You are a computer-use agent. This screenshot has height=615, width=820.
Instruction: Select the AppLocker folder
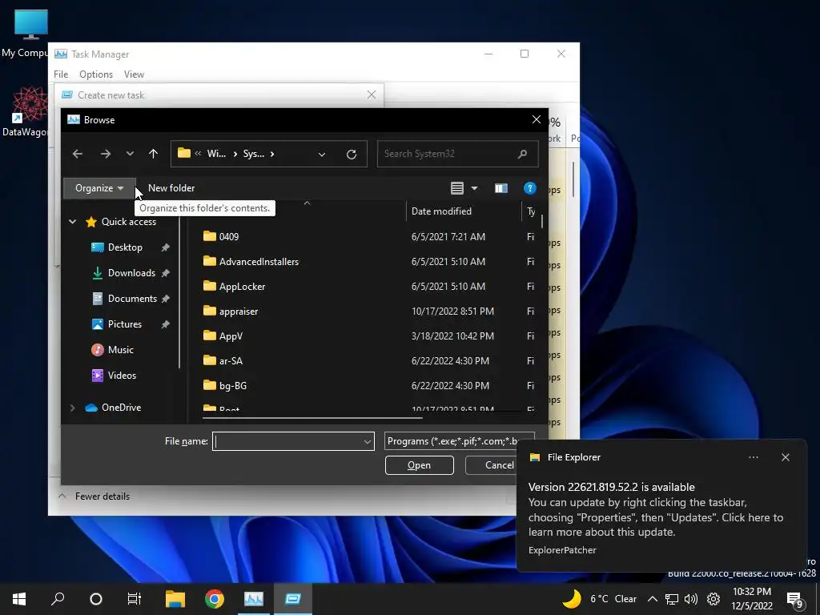pos(242,287)
